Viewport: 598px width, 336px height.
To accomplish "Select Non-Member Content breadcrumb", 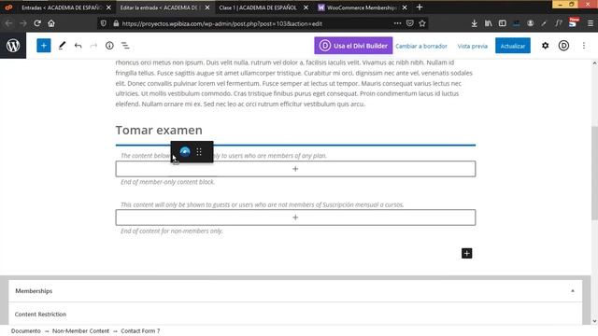I will coord(80,331).
